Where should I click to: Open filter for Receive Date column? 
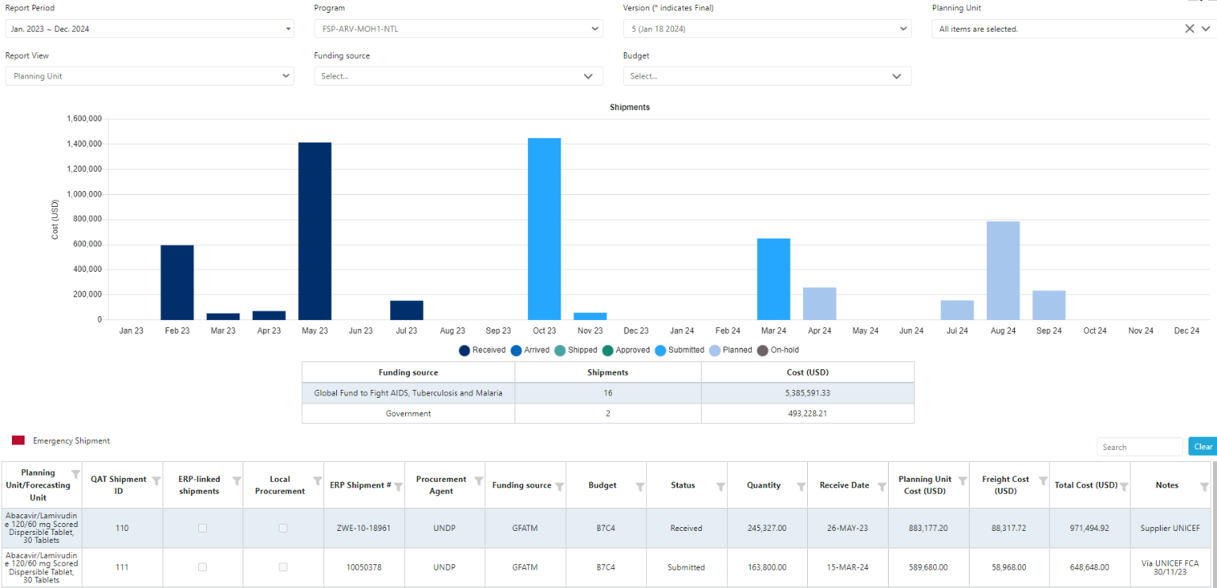tap(882, 487)
